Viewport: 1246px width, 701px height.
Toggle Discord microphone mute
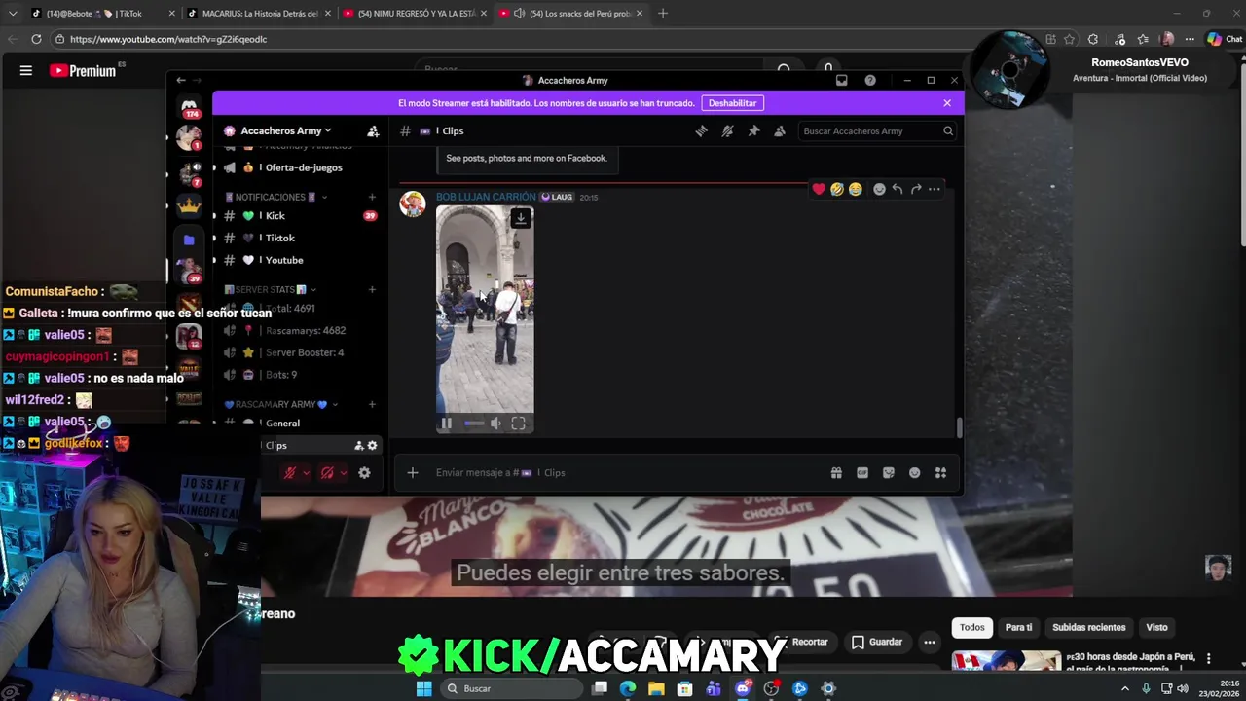(x=289, y=472)
